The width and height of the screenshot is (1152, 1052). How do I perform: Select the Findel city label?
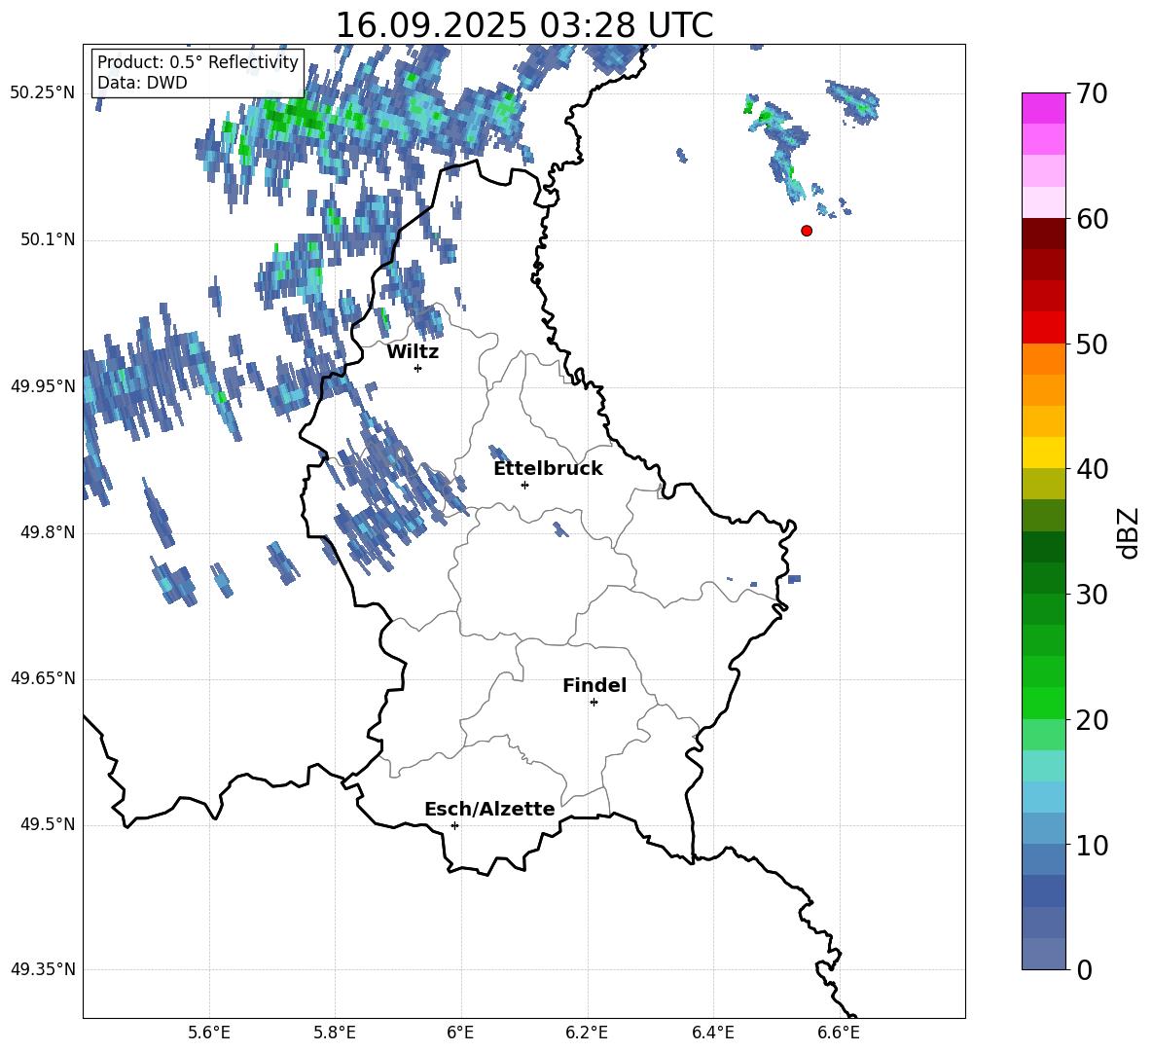[594, 686]
